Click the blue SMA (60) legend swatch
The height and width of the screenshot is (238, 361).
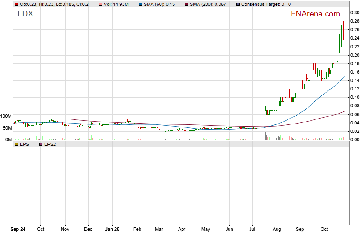[140, 4]
